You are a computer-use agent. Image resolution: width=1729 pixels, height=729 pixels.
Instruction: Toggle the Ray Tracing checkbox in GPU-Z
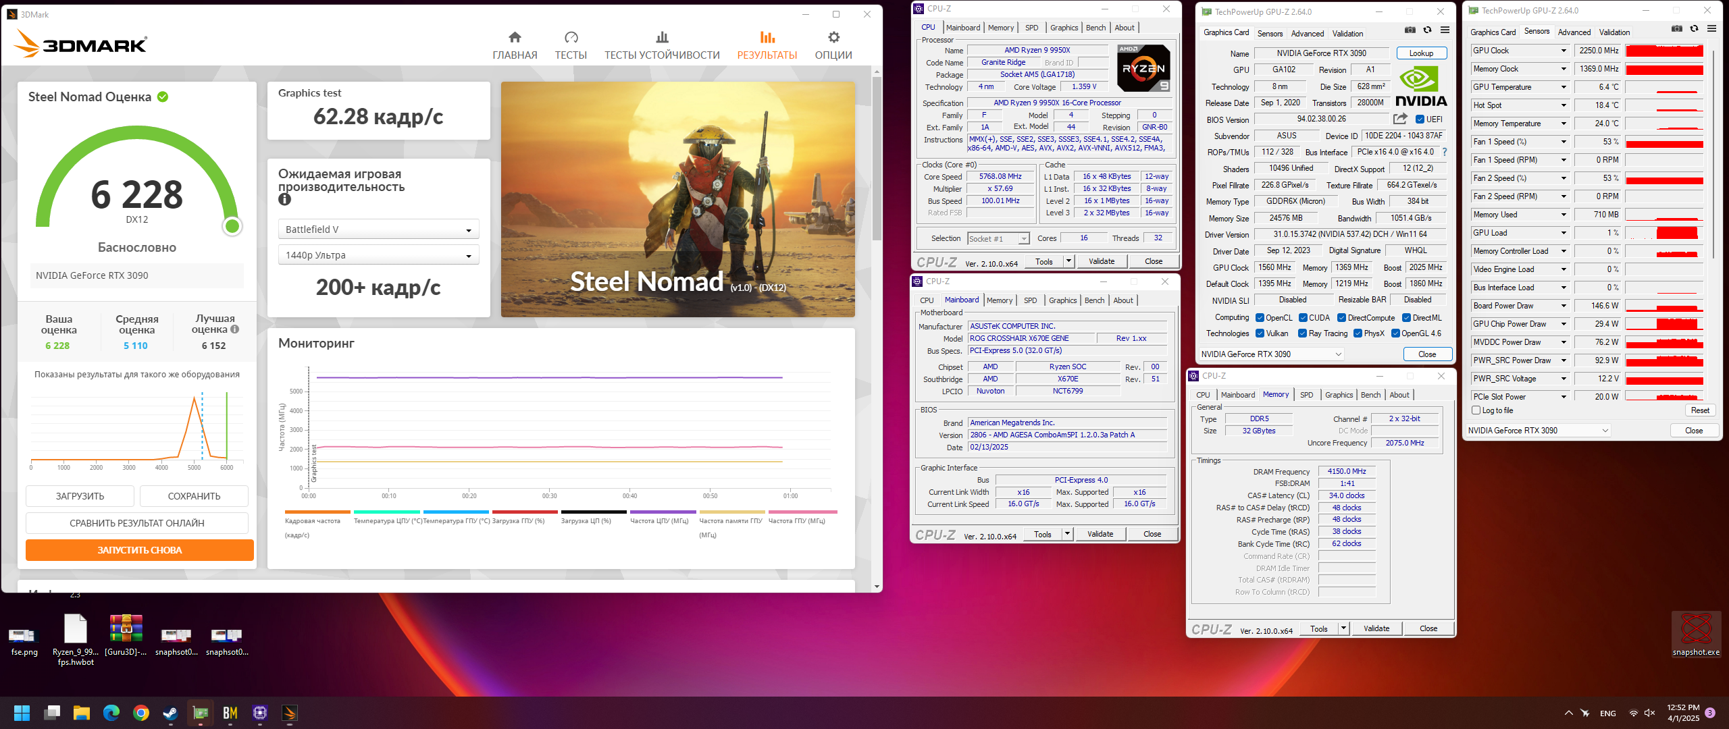click(1302, 333)
